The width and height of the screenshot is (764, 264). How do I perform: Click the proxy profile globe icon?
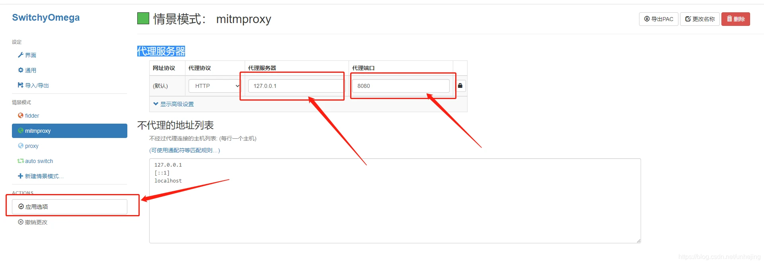tap(20, 146)
